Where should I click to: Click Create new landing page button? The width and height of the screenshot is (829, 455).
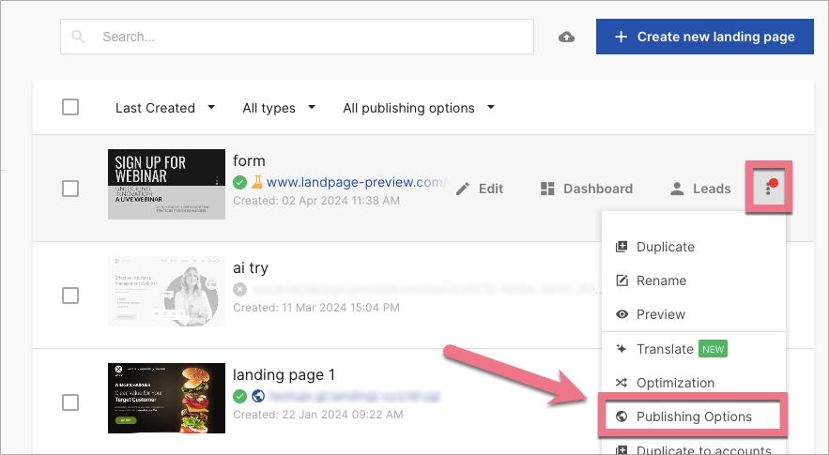(x=704, y=37)
